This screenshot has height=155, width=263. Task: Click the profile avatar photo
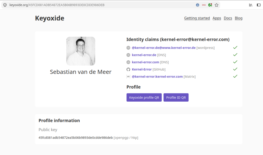coord(81,51)
